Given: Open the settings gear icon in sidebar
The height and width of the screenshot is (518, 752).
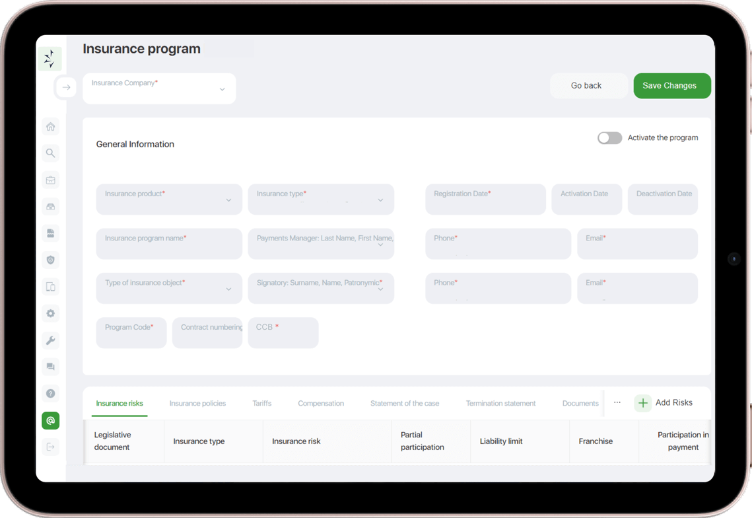Looking at the screenshot, I should (x=50, y=313).
